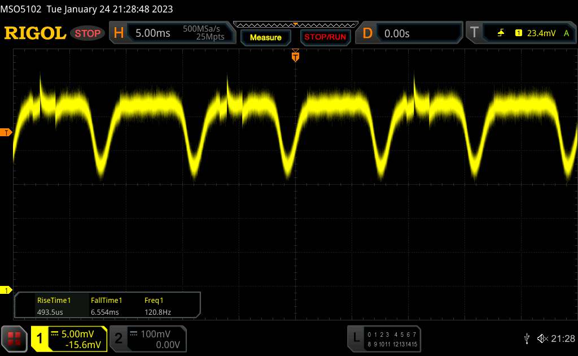Toggle channel 1 at 5.00mV scale

coord(69,338)
